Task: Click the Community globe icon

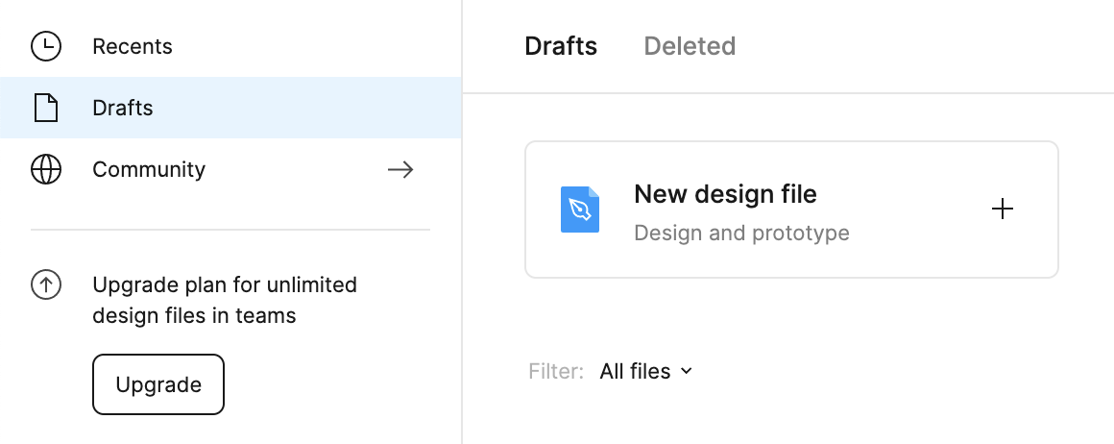Action: click(x=46, y=169)
